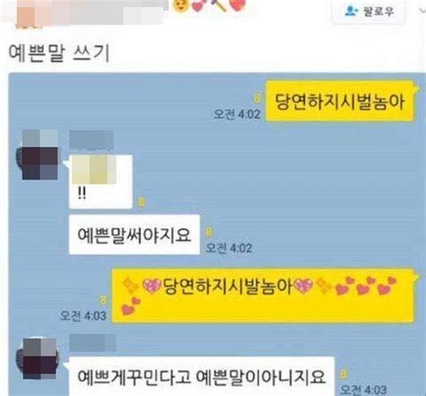Click the three pink hearts ending yellow message
Screen dimensions: 426x396
click(366, 286)
